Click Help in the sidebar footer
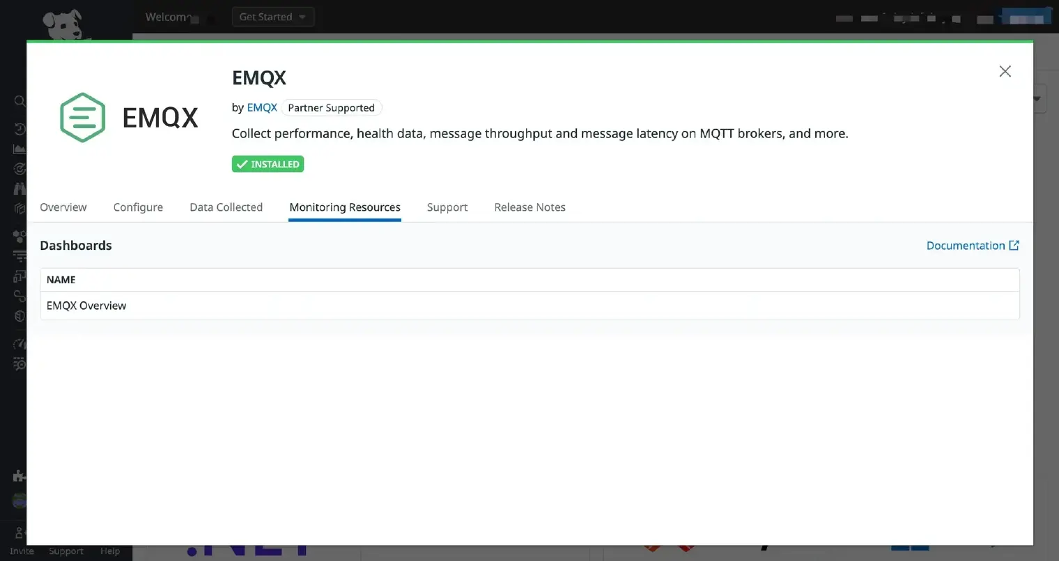Screen dimensions: 1059x561 tap(110, 551)
